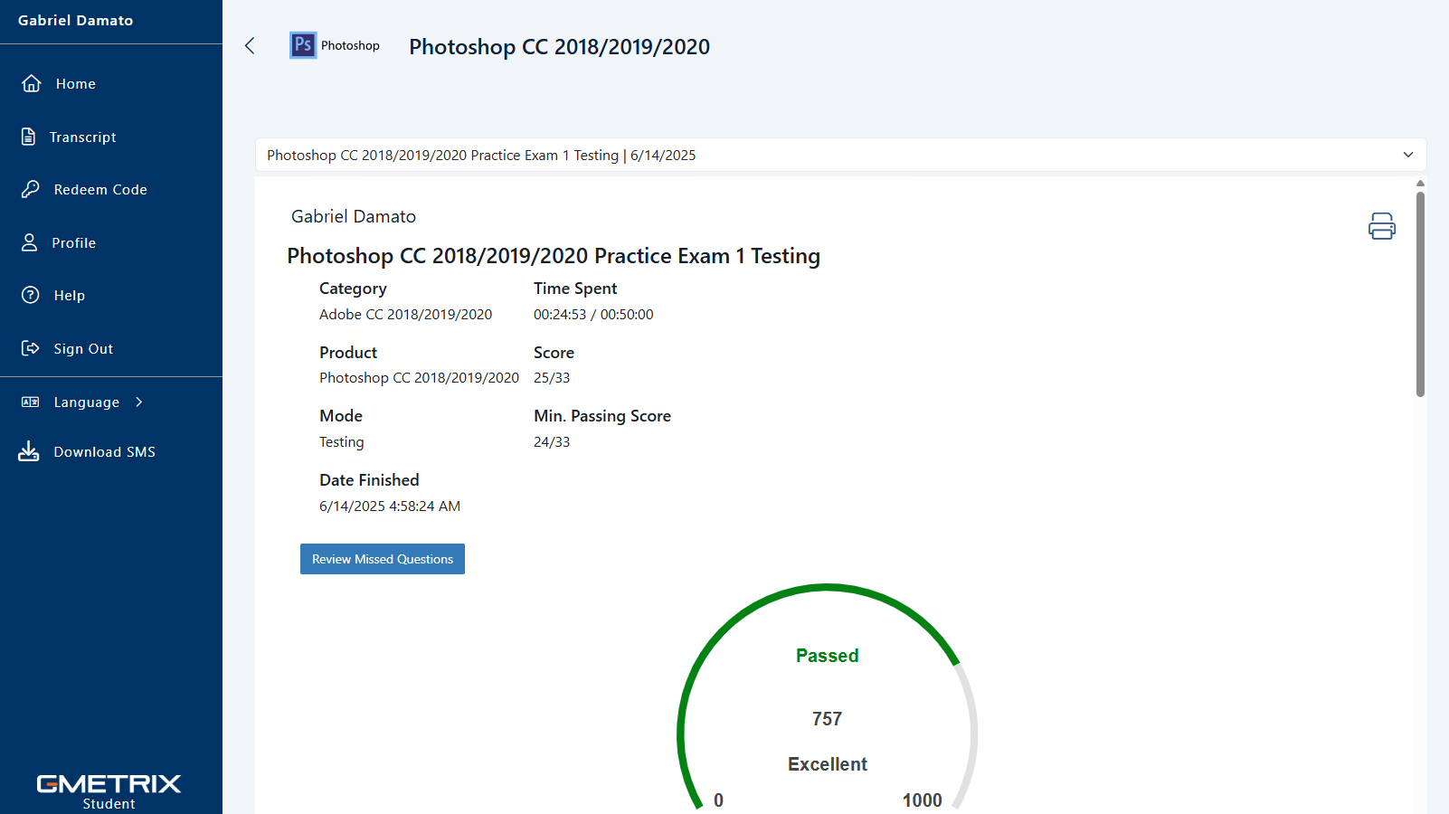Viewport: 1449px width, 814px height.
Task: Click the Redeem Code key icon
Action: (31, 189)
